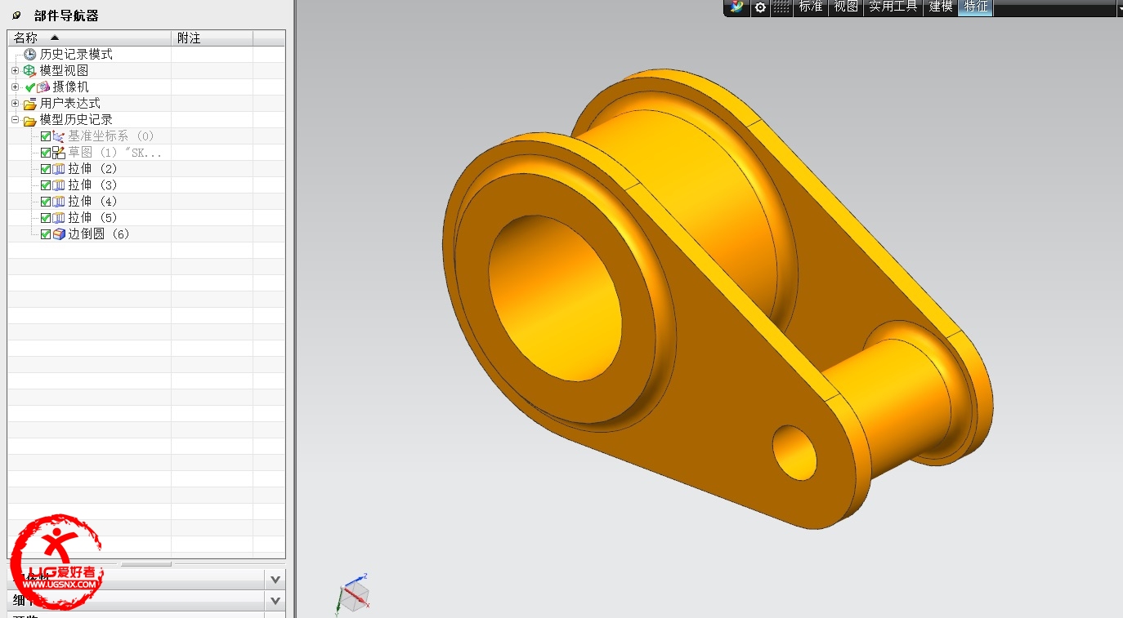
Task: Switch to the 建模 toolbar tab
Action: [941, 7]
